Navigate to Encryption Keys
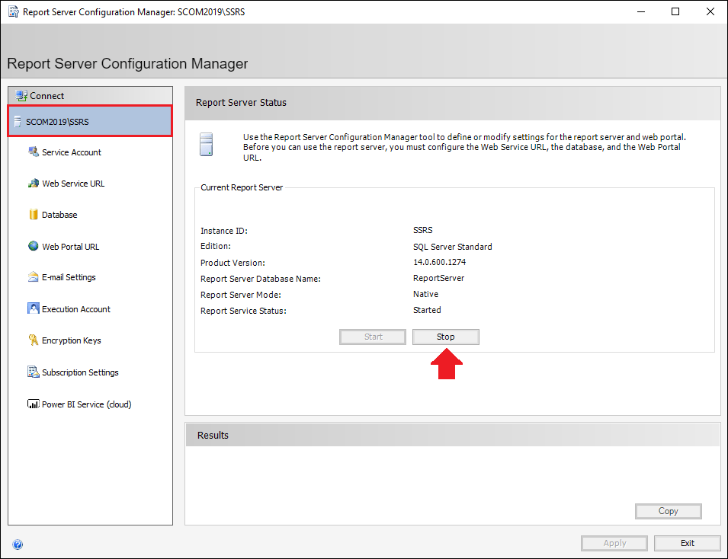This screenshot has height=559, width=728. (72, 340)
